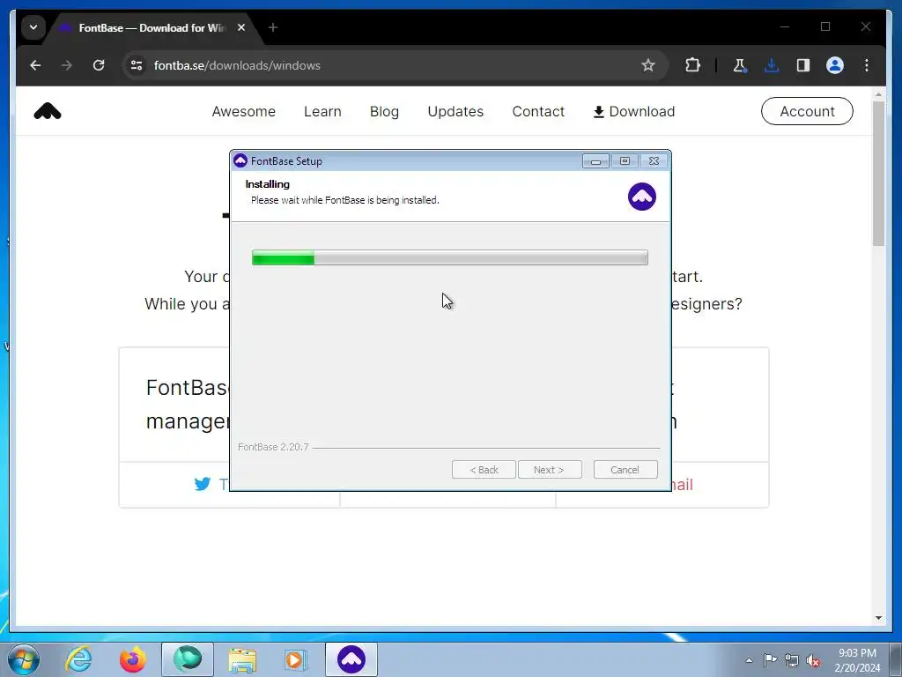Open Chrome three-dot menu
This screenshot has height=677, width=902.
click(867, 65)
